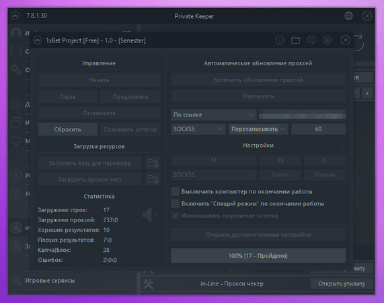Click the Пароль input field
Viewport: 384px width, 303px height.
pyautogui.click(x=325, y=175)
